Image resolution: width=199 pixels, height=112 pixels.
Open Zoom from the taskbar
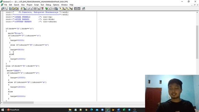click(102, 110)
